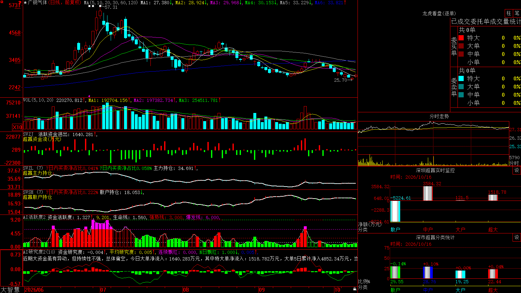The image size is (521, 293).
Task: Click the 日线, 前复权 period selector text
Action: click(65, 3)
